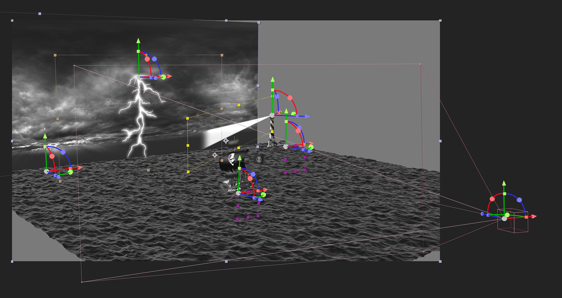Click upper pivot target icon above ship
The height and width of the screenshot is (298, 562).
[x=226, y=141]
